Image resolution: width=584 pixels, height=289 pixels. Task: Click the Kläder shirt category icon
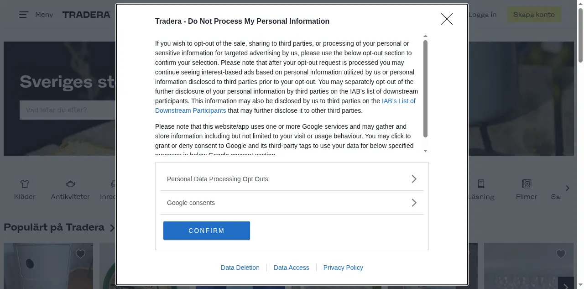[x=25, y=184]
